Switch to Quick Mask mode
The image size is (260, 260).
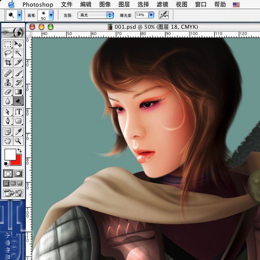tap(18, 174)
